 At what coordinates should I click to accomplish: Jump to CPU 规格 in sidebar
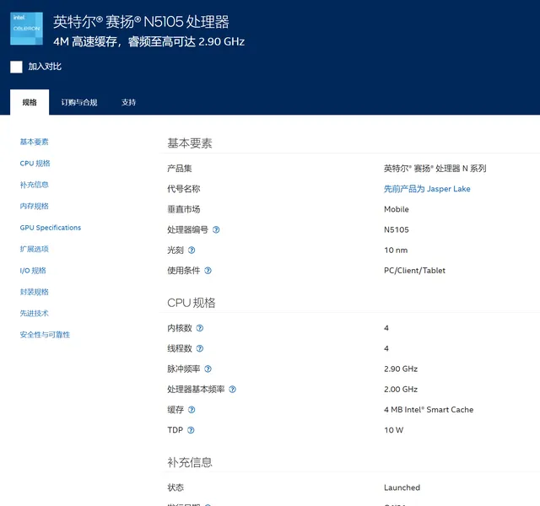pyautogui.click(x=35, y=163)
